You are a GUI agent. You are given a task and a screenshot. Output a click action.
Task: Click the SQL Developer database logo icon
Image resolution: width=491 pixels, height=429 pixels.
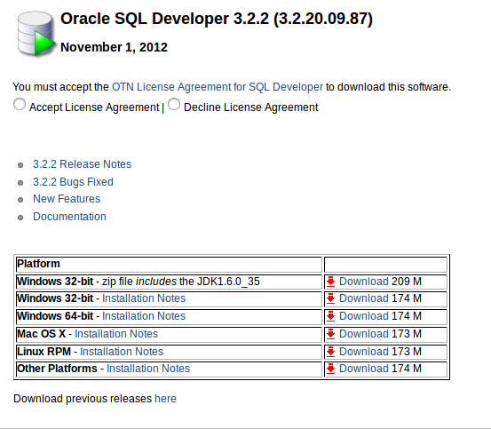coord(36,34)
